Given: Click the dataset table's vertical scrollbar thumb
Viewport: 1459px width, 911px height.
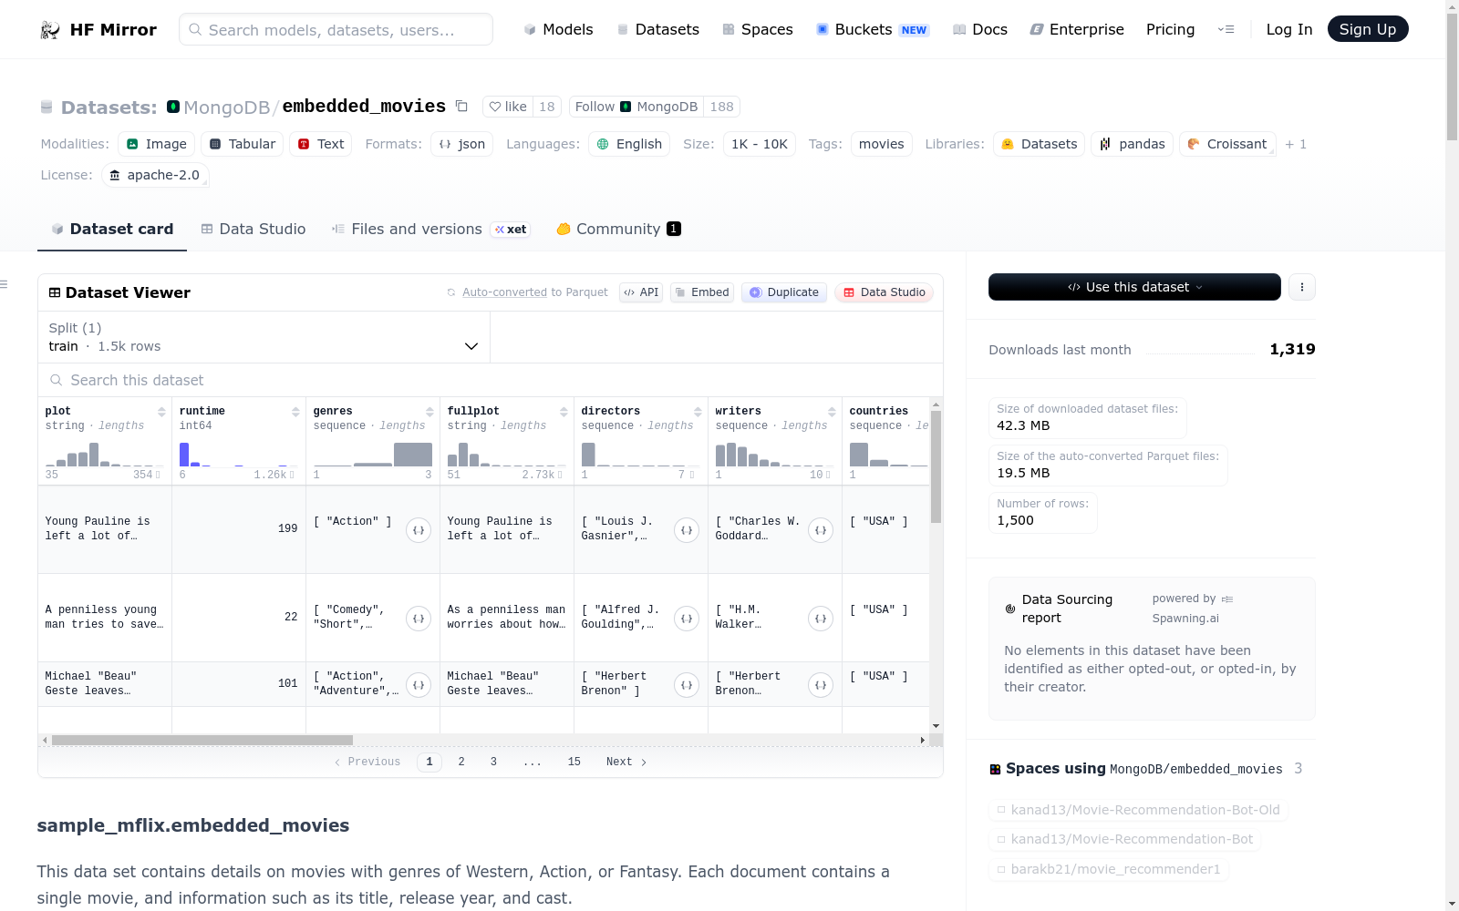Looking at the screenshot, I should 936,466.
